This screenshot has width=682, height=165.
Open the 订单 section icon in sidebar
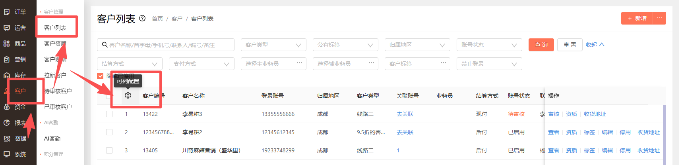[x=7, y=12]
